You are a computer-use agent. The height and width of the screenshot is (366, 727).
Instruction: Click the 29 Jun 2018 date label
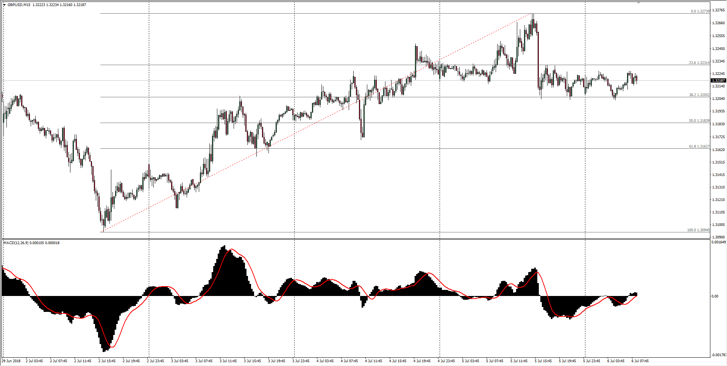(11, 361)
